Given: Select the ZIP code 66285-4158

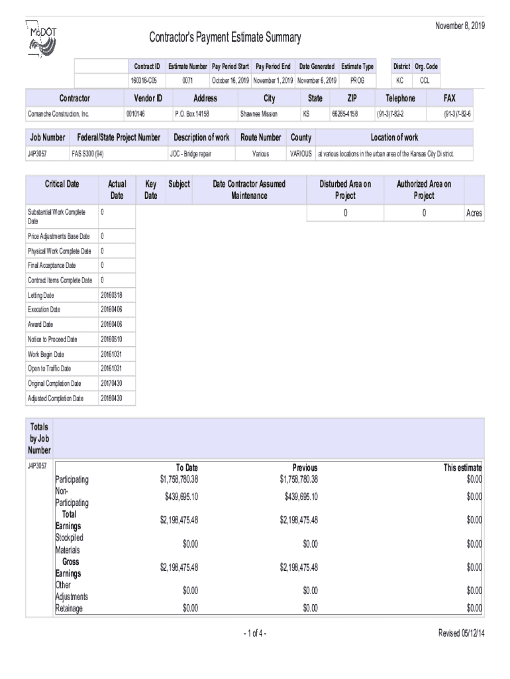Looking at the screenshot, I should [x=344, y=114].
